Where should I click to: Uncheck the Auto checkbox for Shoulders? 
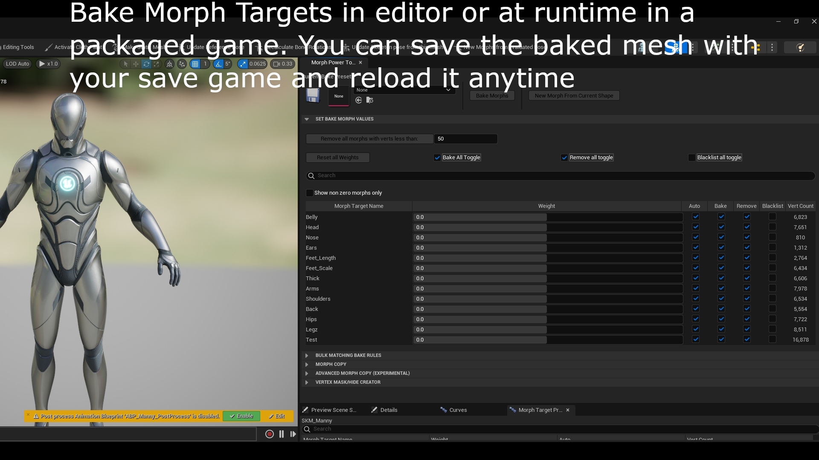696,299
